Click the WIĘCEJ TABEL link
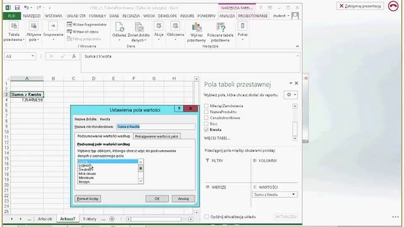Screen dimensions: 404x227 [x=217, y=138]
